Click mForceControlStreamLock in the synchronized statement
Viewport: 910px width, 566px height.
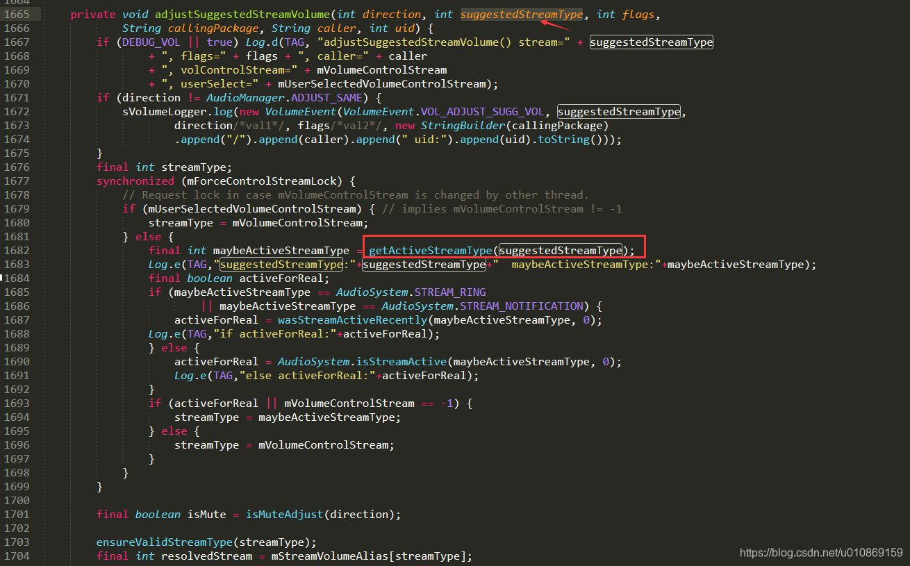coord(265,181)
